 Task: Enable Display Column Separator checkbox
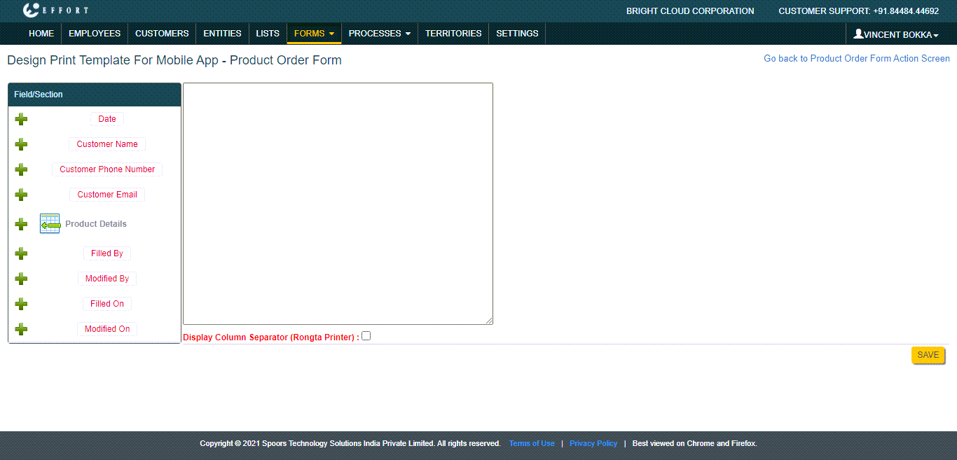click(x=366, y=336)
